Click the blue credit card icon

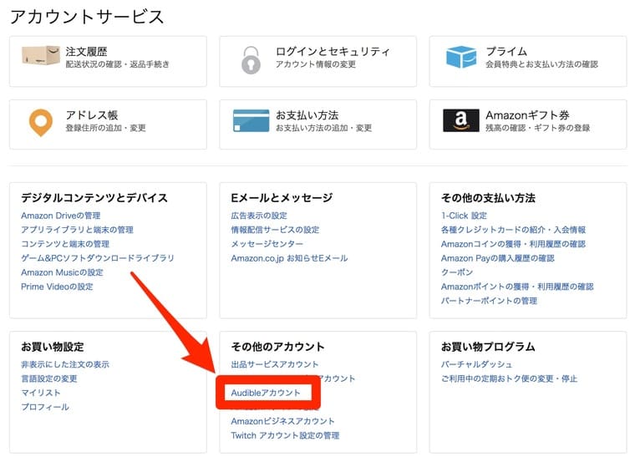click(251, 120)
